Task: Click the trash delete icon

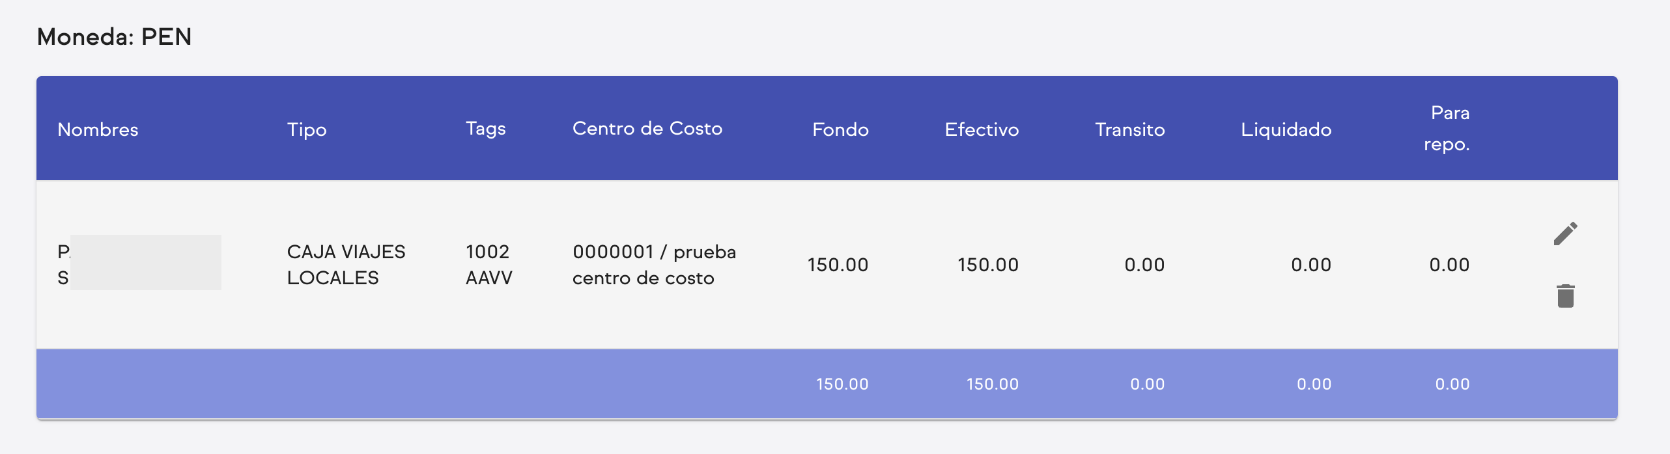Action: [x=1567, y=295]
